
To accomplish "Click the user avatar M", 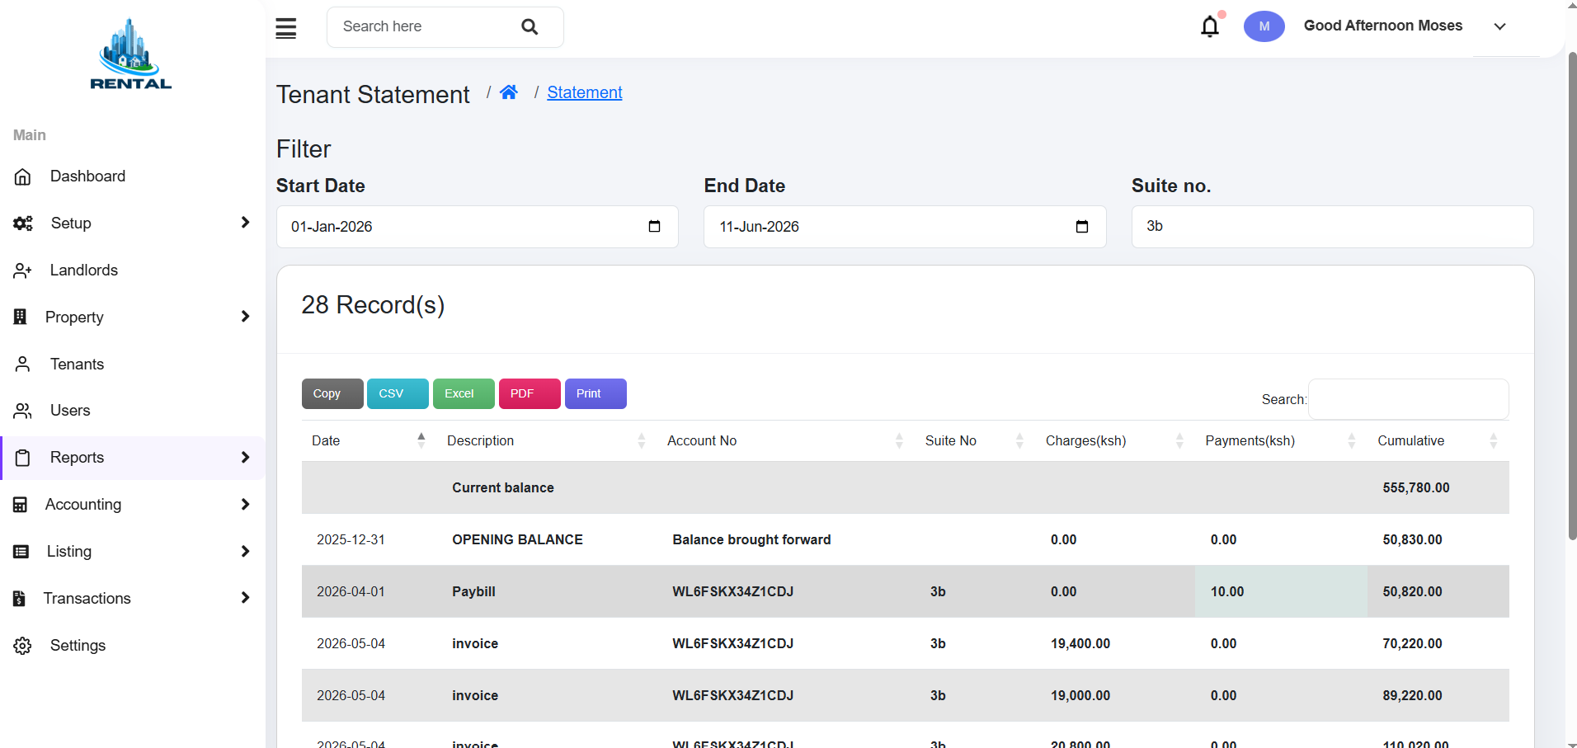I will pos(1264,26).
